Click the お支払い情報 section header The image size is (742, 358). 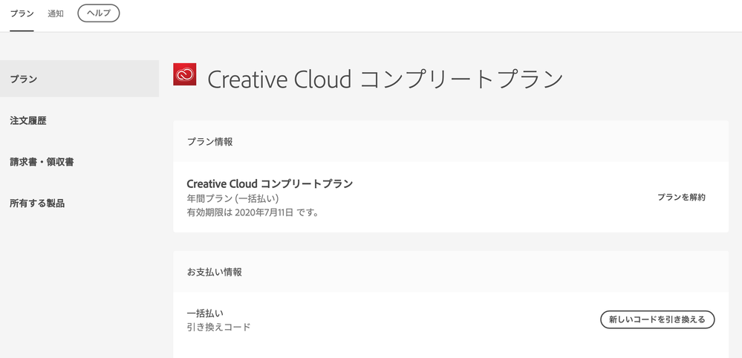pyautogui.click(x=215, y=272)
